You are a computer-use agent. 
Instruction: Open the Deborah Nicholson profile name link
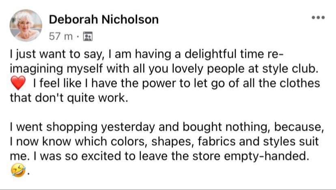103,19
